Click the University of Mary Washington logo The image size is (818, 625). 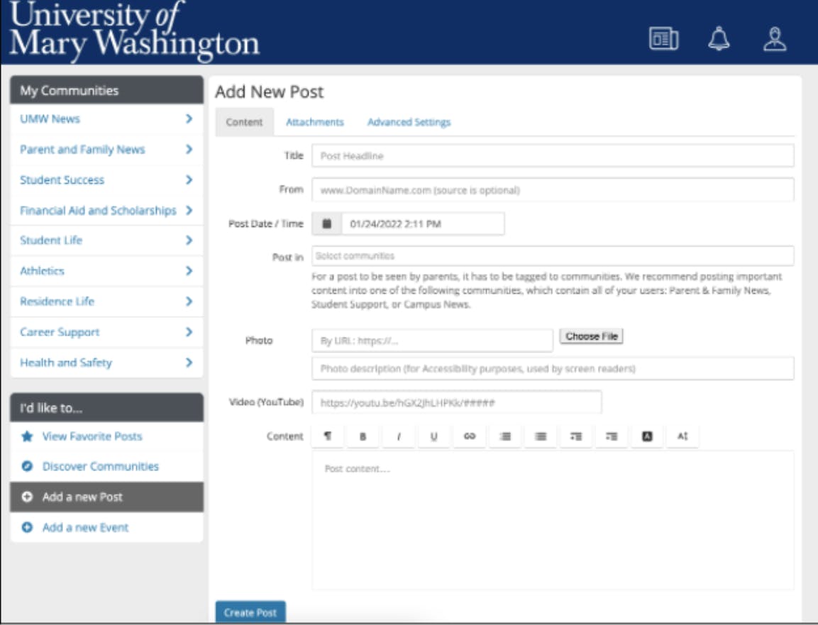[134, 31]
